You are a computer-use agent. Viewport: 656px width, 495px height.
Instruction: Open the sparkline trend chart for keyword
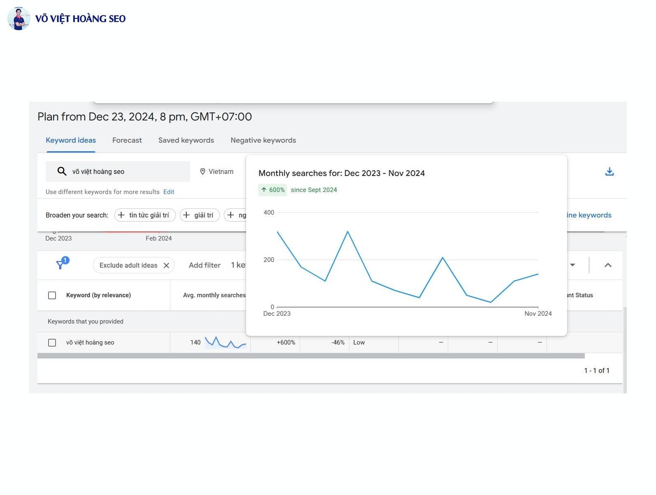point(225,342)
